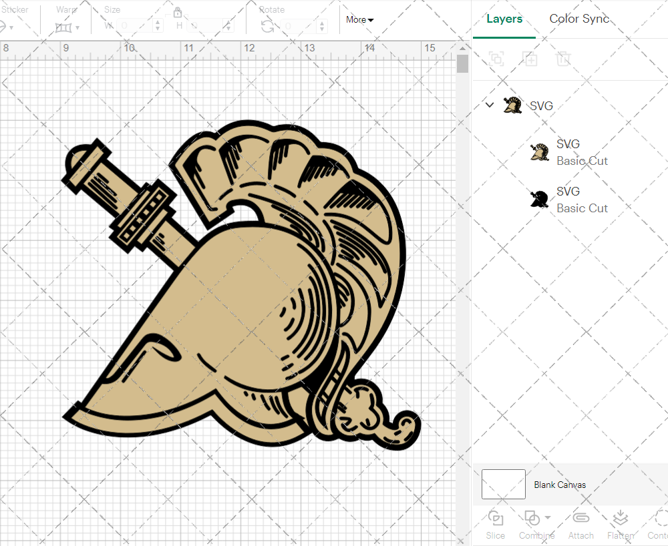Image resolution: width=668 pixels, height=546 pixels.
Task: Click the Width stepper arrows
Action: [158, 26]
